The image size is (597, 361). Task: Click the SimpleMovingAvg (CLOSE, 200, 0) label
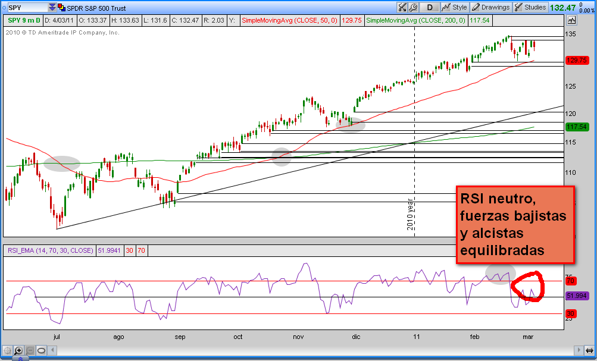416,20
